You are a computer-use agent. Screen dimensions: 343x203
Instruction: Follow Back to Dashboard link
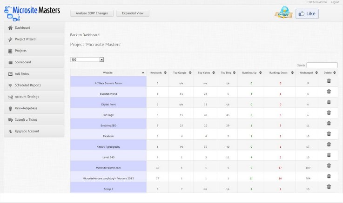point(85,35)
